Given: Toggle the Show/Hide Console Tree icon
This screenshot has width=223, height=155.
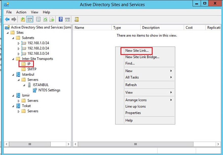Looking at the screenshot, I should click(30, 19).
